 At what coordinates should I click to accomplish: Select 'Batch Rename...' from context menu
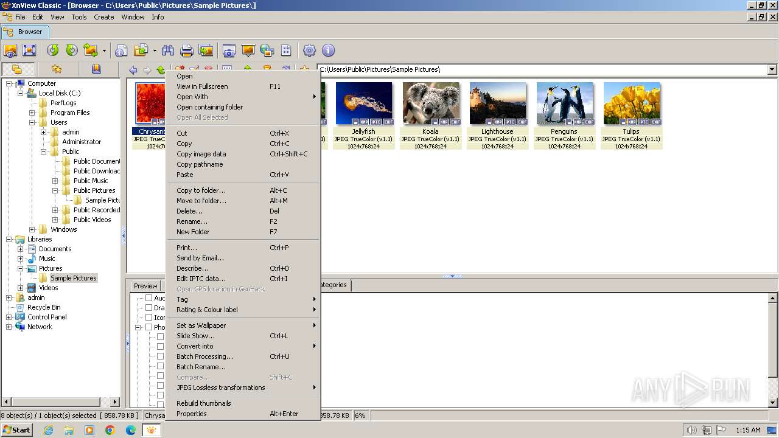(x=243, y=367)
